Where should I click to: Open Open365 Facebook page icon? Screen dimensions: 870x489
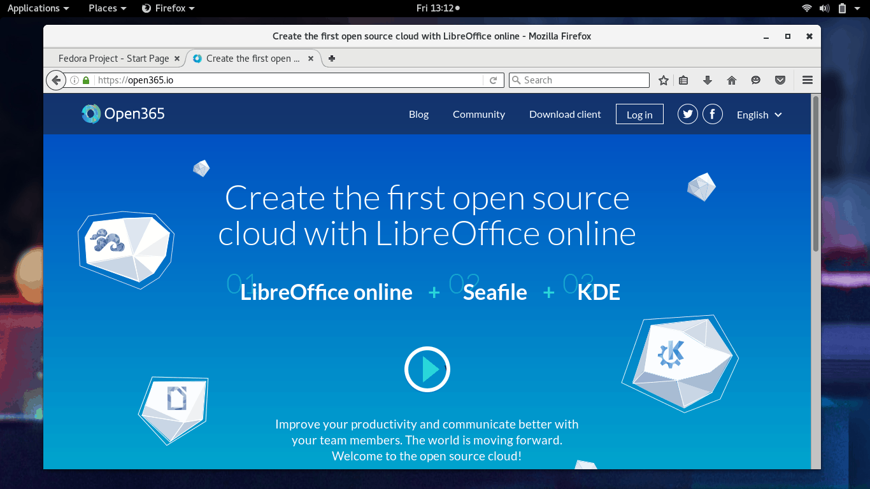coord(713,115)
